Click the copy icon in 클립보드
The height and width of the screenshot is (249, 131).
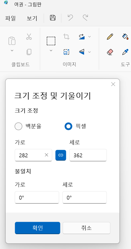(29, 52)
